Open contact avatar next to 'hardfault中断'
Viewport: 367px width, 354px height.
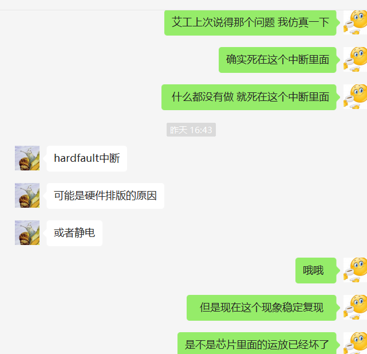(27, 158)
